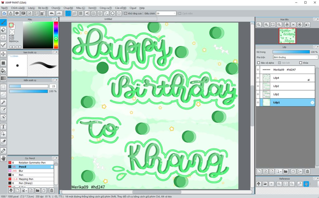
Task: Click the brush size value field
Action: (x=53, y=86)
